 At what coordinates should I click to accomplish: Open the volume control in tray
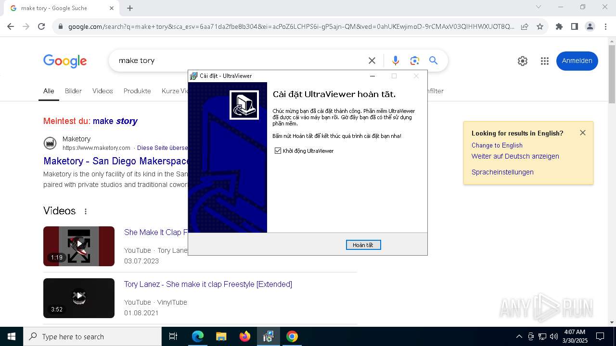coord(554,336)
